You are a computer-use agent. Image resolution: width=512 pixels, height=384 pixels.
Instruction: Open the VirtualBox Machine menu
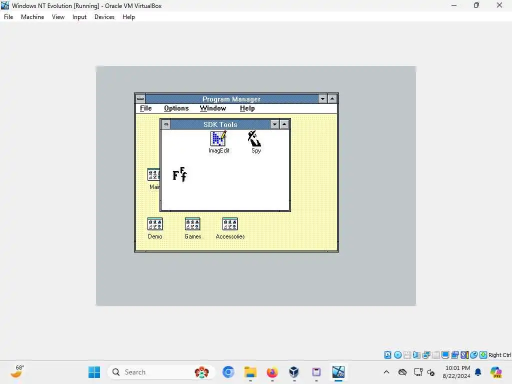click(x=32, y=17)
